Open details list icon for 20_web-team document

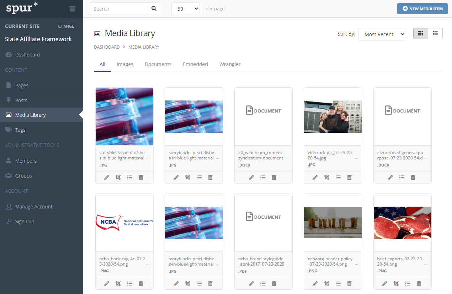[263, 177]
